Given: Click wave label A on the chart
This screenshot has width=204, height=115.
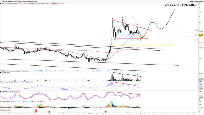Looking at the screenshot, I should [x=115, y=42].
